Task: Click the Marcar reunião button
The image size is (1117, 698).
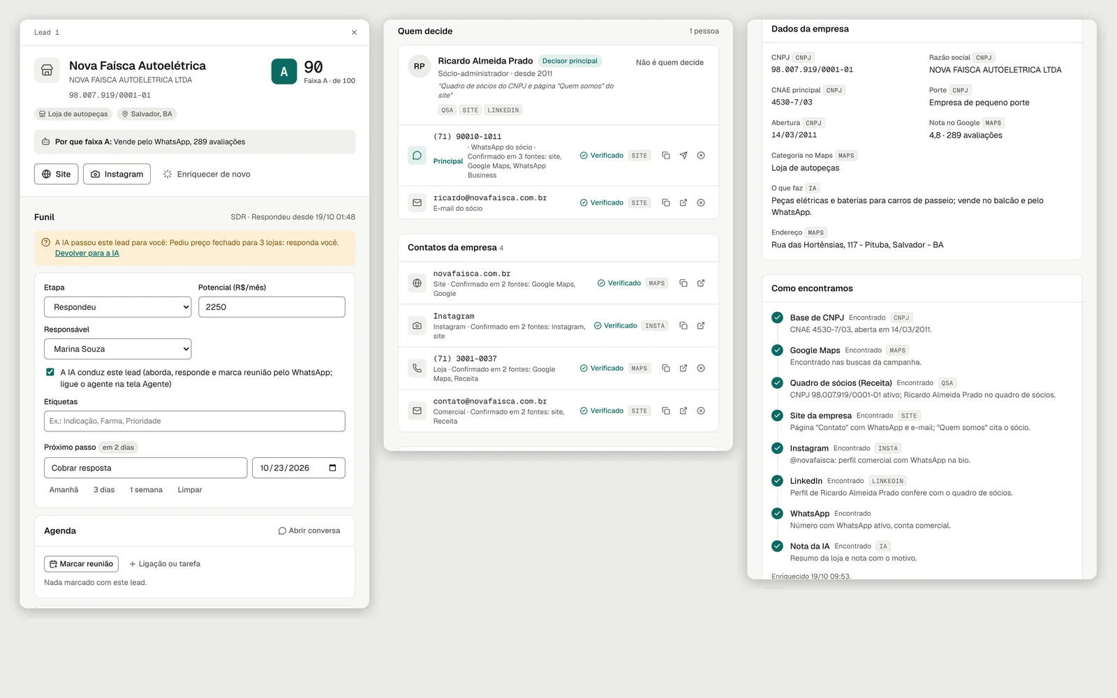Action: [81, 564]
